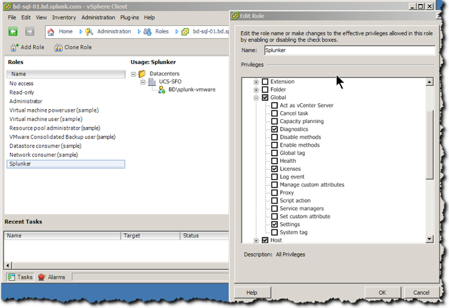Viewport: 449px width, 308px height.
Task: Toggle the Host privilege checkbox
Action: pyautogui.click(x=265, y=240)
